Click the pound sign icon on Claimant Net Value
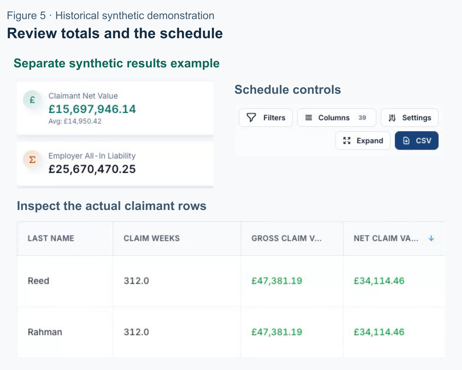462x370 pixels. pos(32,100)
